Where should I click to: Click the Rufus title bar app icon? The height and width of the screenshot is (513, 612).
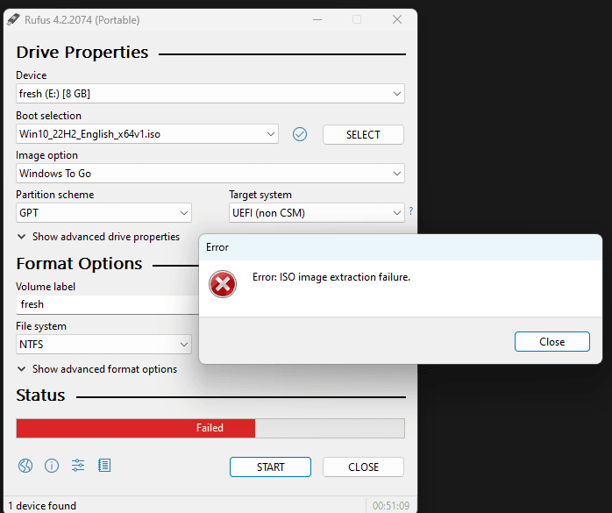click(13, 19)
